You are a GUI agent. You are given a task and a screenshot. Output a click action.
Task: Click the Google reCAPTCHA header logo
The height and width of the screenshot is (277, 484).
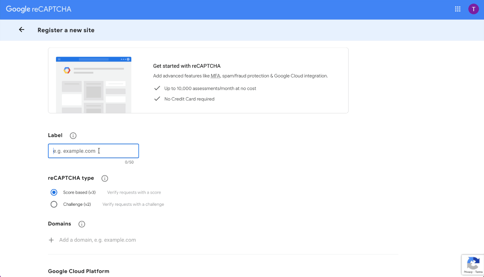(x=39, y=9)
